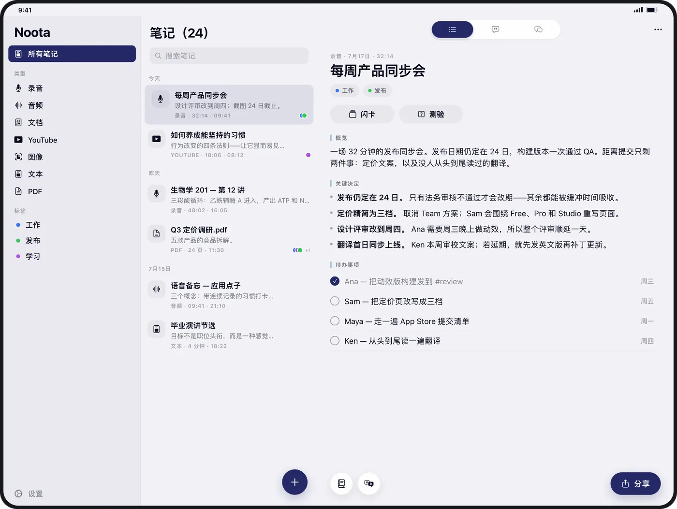Viewport: 677px width, 509px height.
Task: Tap the translate icon button
Action: pyautogui.click(x=369, y=483)
